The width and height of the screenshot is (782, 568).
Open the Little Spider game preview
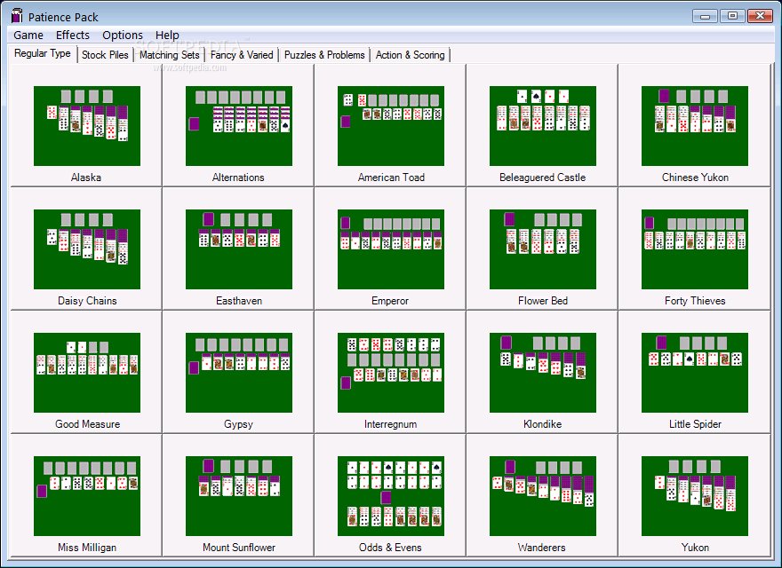click(695, 373)
